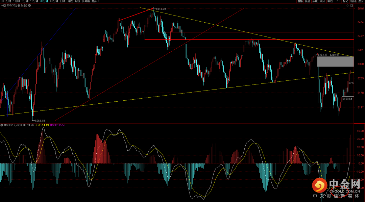Click the 6239 price axis label
The width and height of the screenshot is (365, 202).
361,78
